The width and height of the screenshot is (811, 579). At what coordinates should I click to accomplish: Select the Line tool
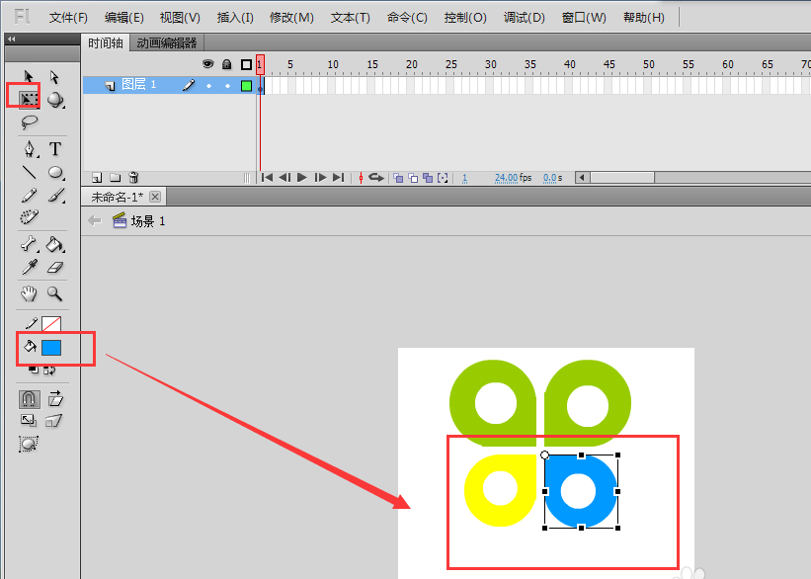pos(29,172)
